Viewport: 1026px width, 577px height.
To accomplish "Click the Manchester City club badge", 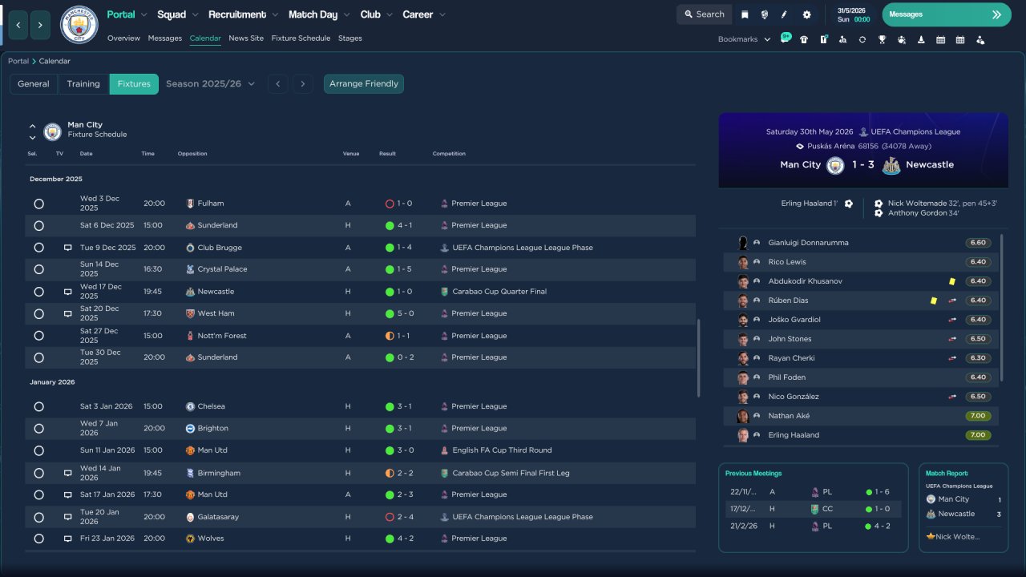I will click(79, 25).
